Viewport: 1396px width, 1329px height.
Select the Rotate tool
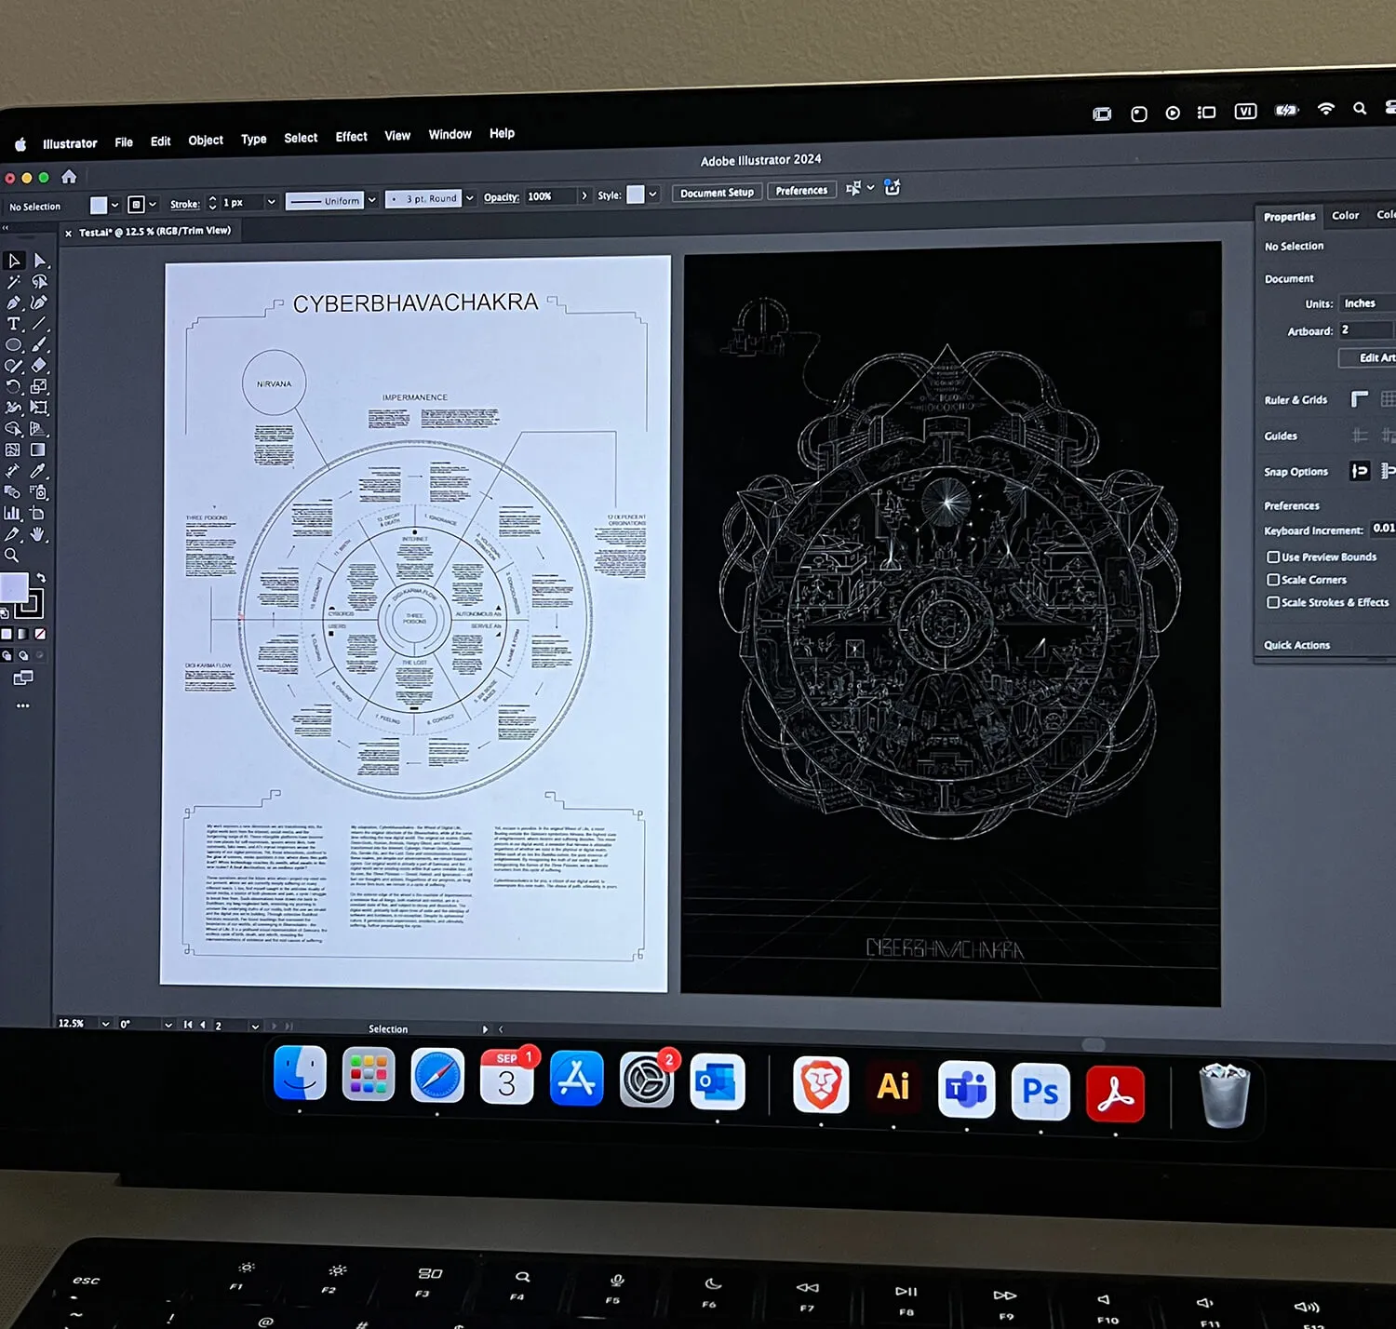(13, 387)
